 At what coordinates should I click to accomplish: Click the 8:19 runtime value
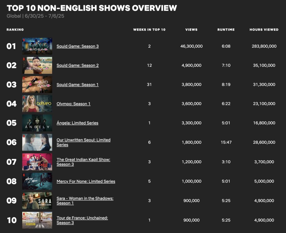226,84
